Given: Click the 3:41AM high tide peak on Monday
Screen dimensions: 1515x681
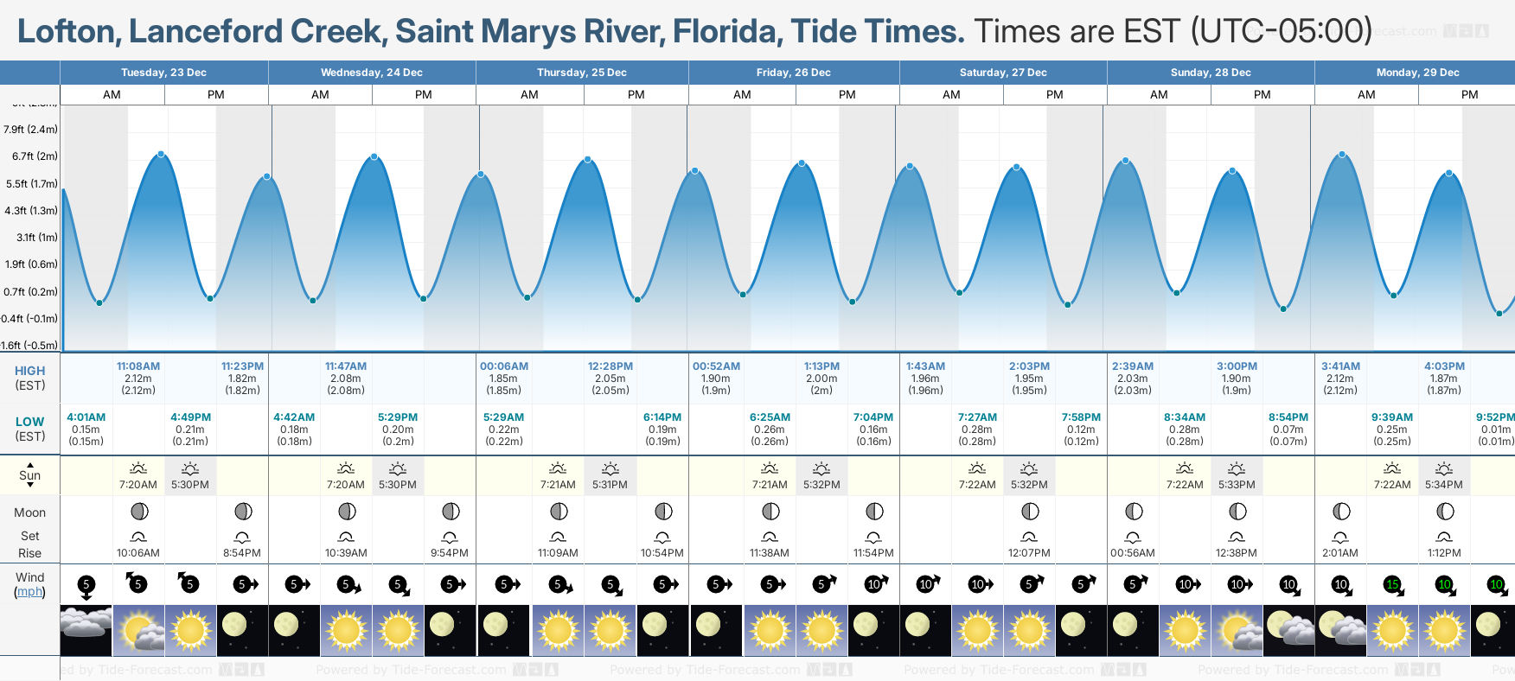Looking at the screenshot, I should pyautogui.click(x=1342, y=155).
